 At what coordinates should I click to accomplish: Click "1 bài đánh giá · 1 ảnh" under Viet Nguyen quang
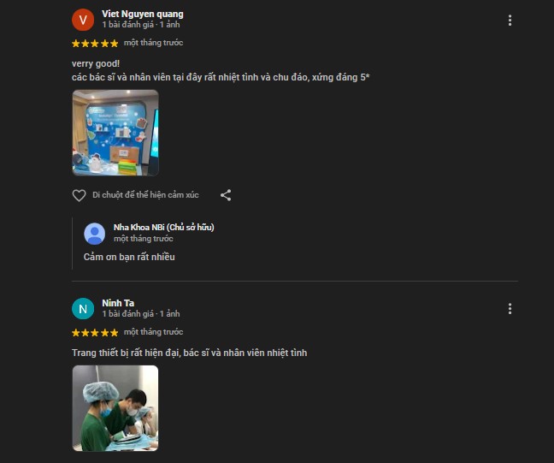141,25
